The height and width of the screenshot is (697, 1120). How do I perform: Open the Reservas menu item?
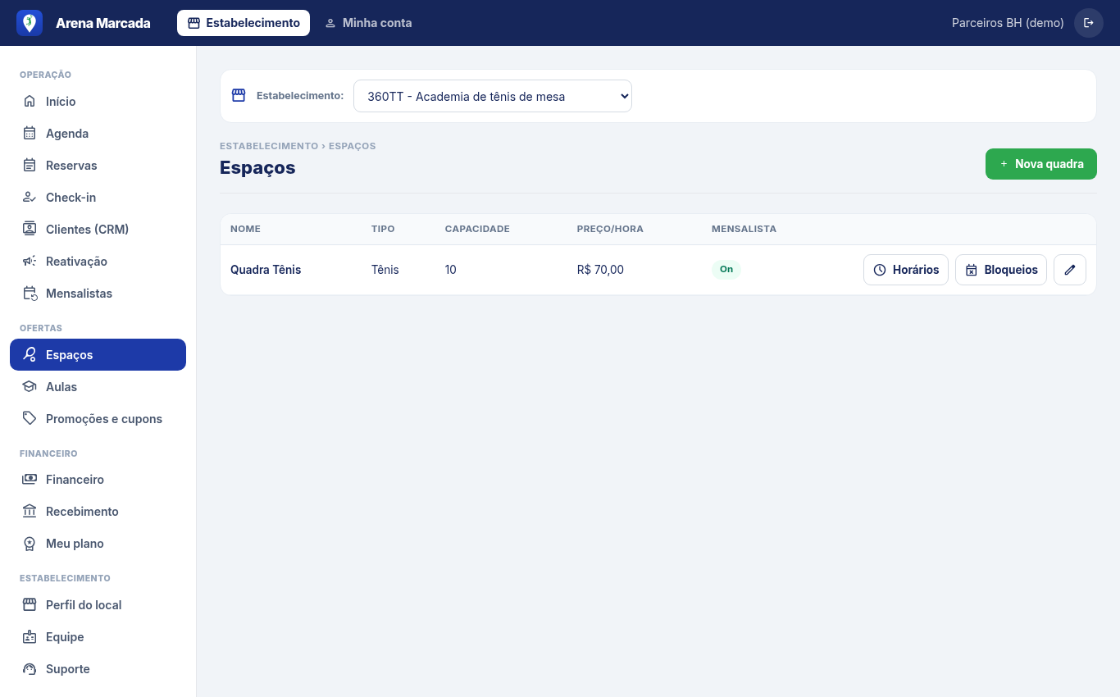click(x=98, y=166)
